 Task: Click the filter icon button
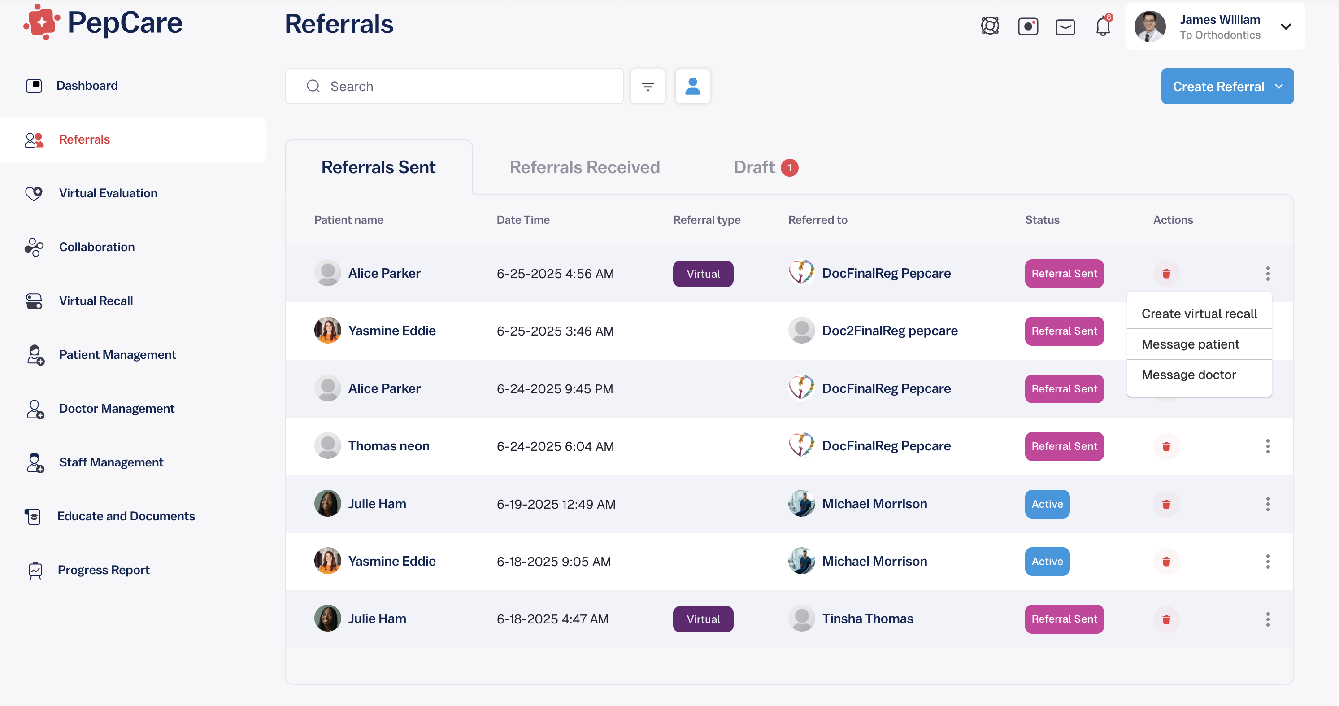click(648, 86)
